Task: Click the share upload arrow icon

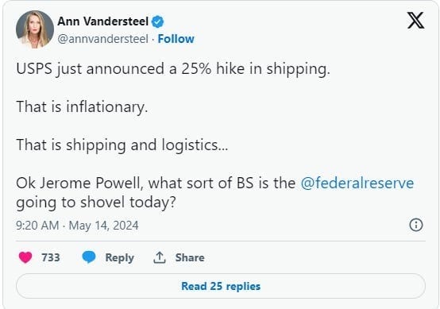Action: [x=160, y=257]
